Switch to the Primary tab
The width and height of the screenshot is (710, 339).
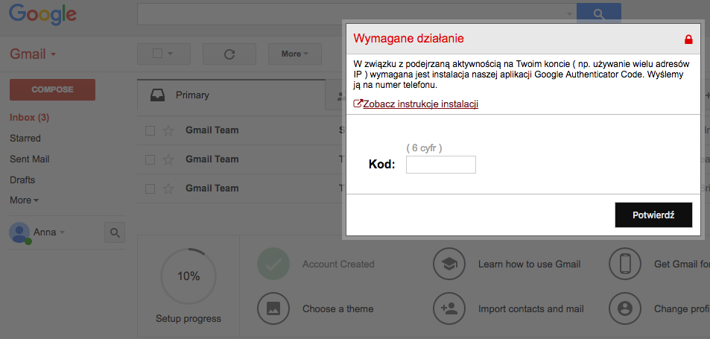point(231,95)
